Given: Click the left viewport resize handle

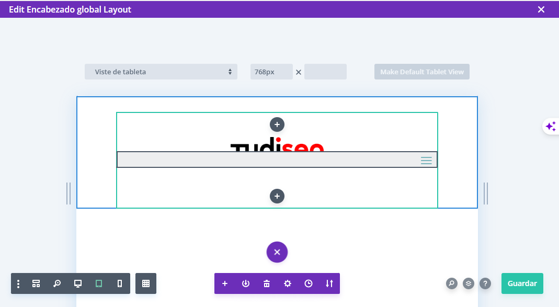Looking at the screenshot, I should pos(69,194).
